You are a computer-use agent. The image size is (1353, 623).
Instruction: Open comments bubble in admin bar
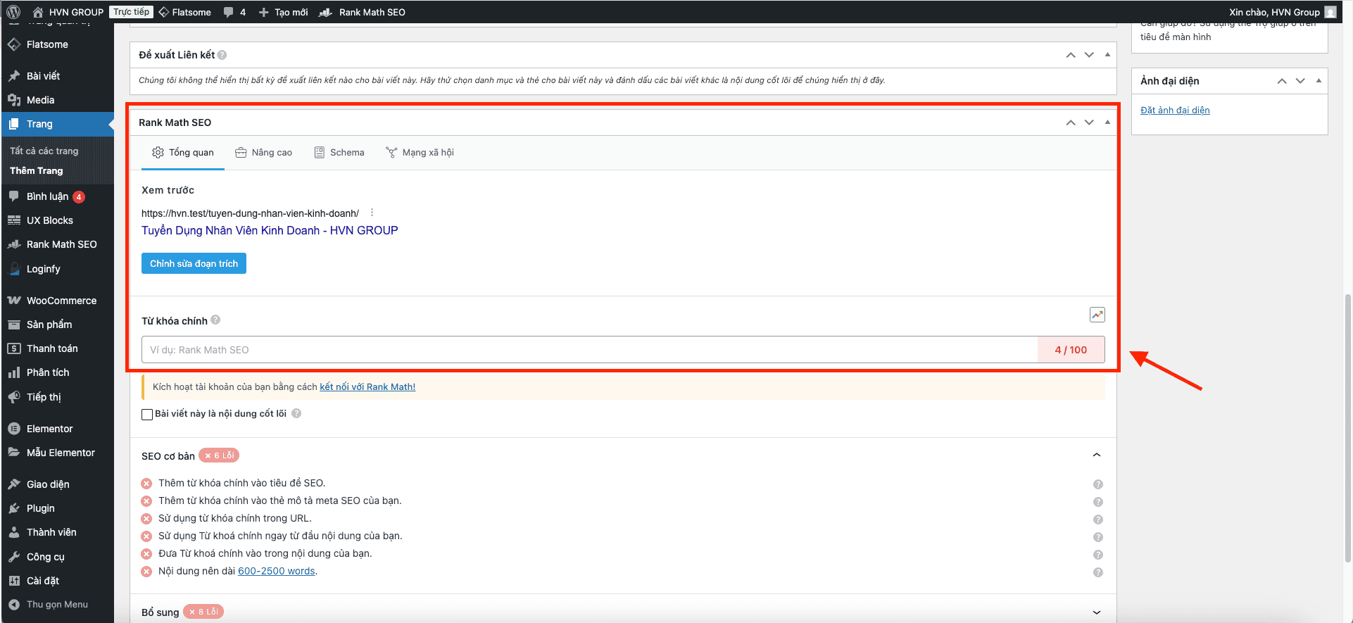tap(234, 12)
